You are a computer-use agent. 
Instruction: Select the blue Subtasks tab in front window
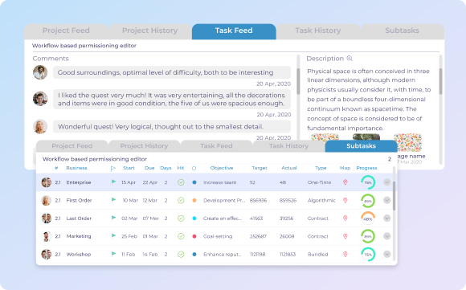tap(361, 146)
